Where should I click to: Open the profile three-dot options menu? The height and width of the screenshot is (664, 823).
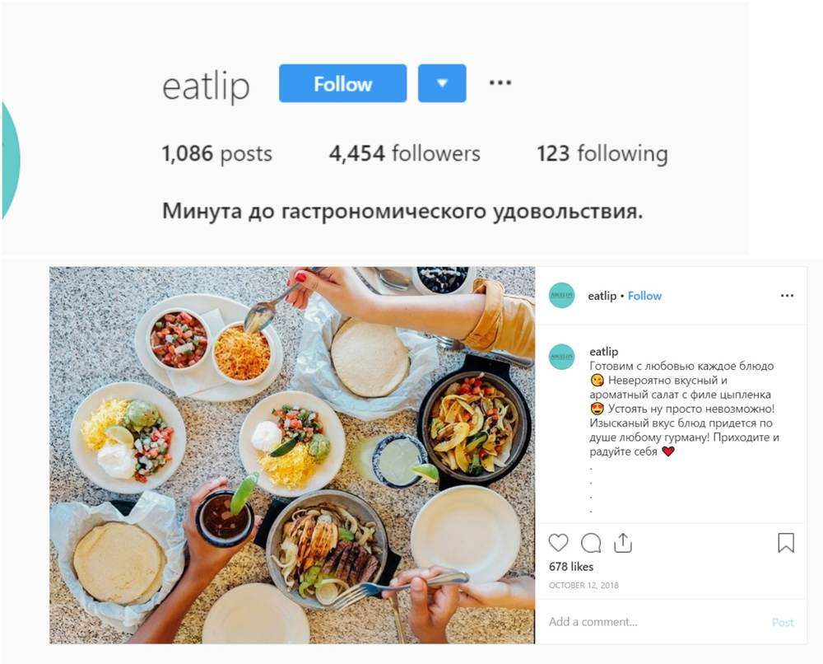click(x=500, y=82)
